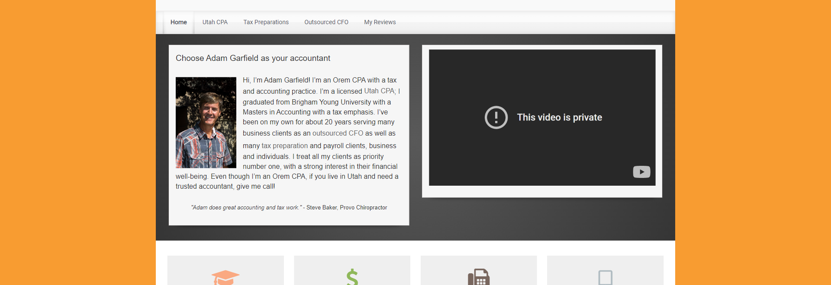Open Tax Preparations menu item
831x285 pixels.
(266, 22)
